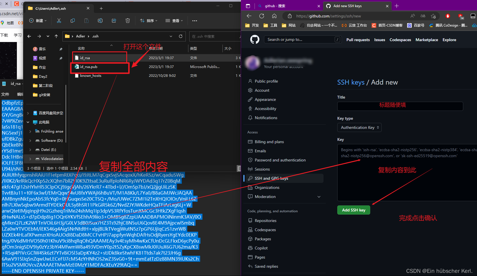Open the browser tab actions menu icon
477x276 pixels.
(248, 6)
